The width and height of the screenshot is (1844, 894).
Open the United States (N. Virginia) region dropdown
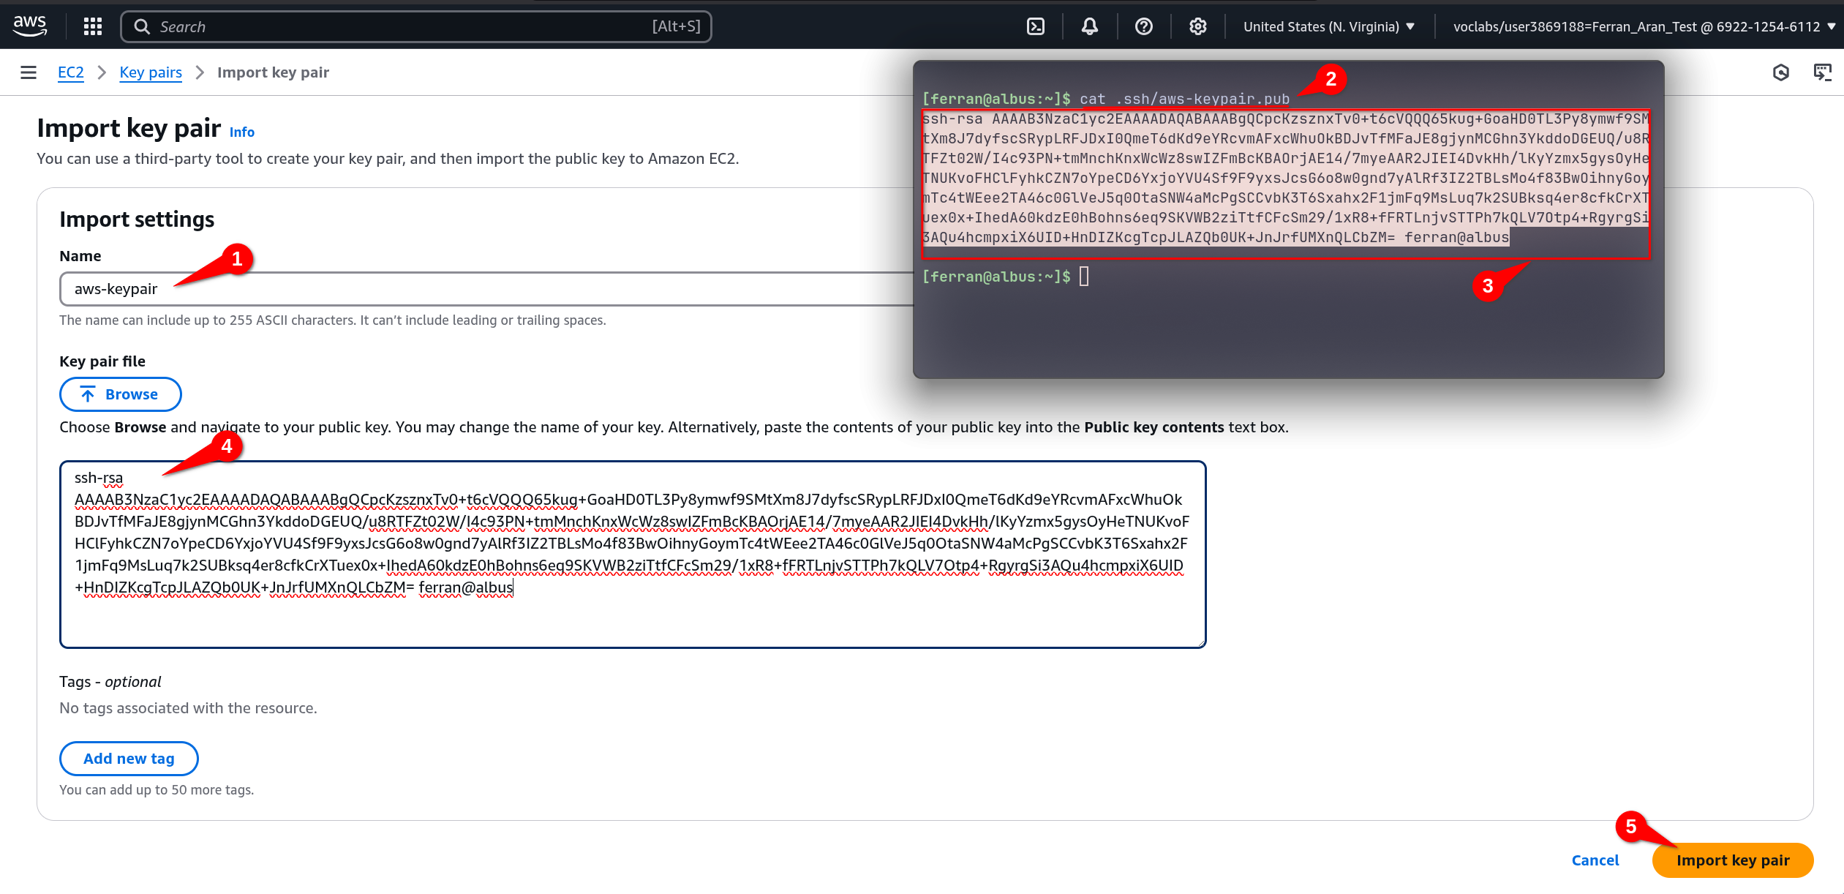click(1328, 26)
